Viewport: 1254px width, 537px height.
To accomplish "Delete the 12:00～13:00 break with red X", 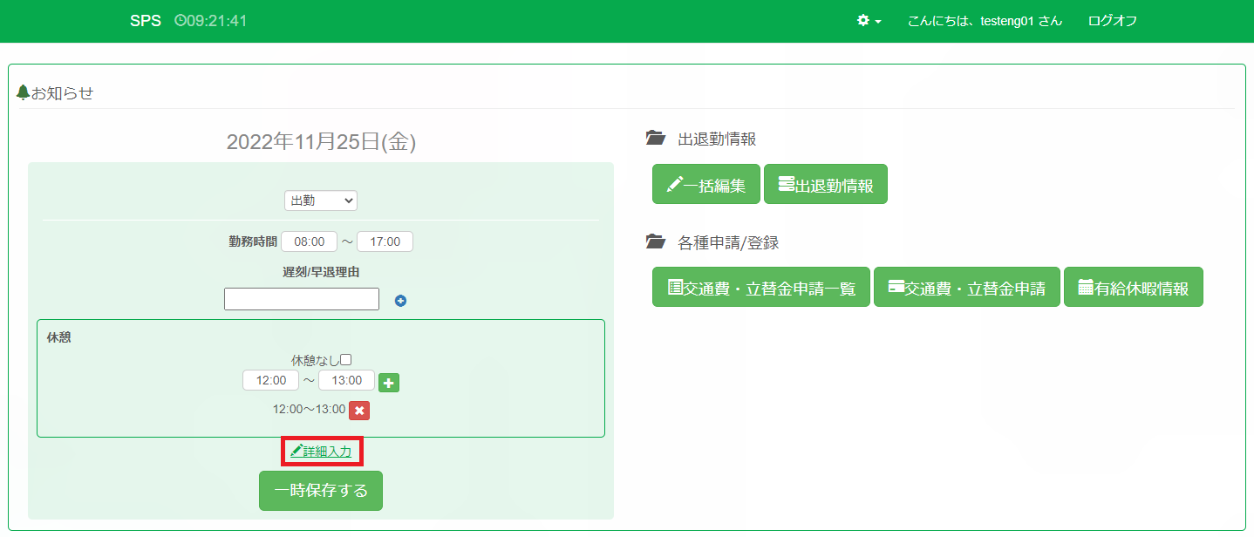I will pyautogui.click(x=359, y=410).
